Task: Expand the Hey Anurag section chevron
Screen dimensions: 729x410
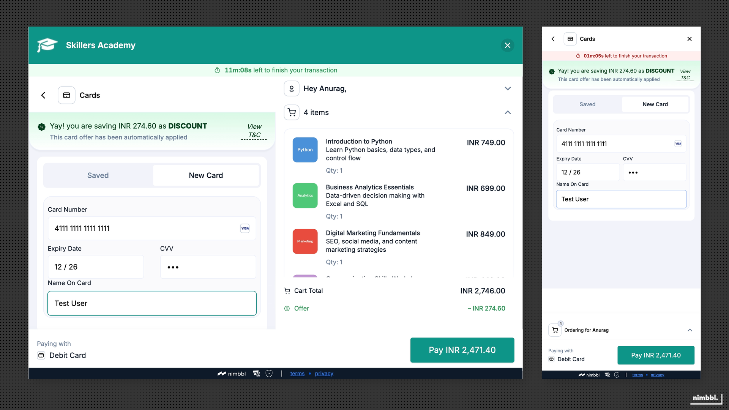Action: click(x=508, y=88)
